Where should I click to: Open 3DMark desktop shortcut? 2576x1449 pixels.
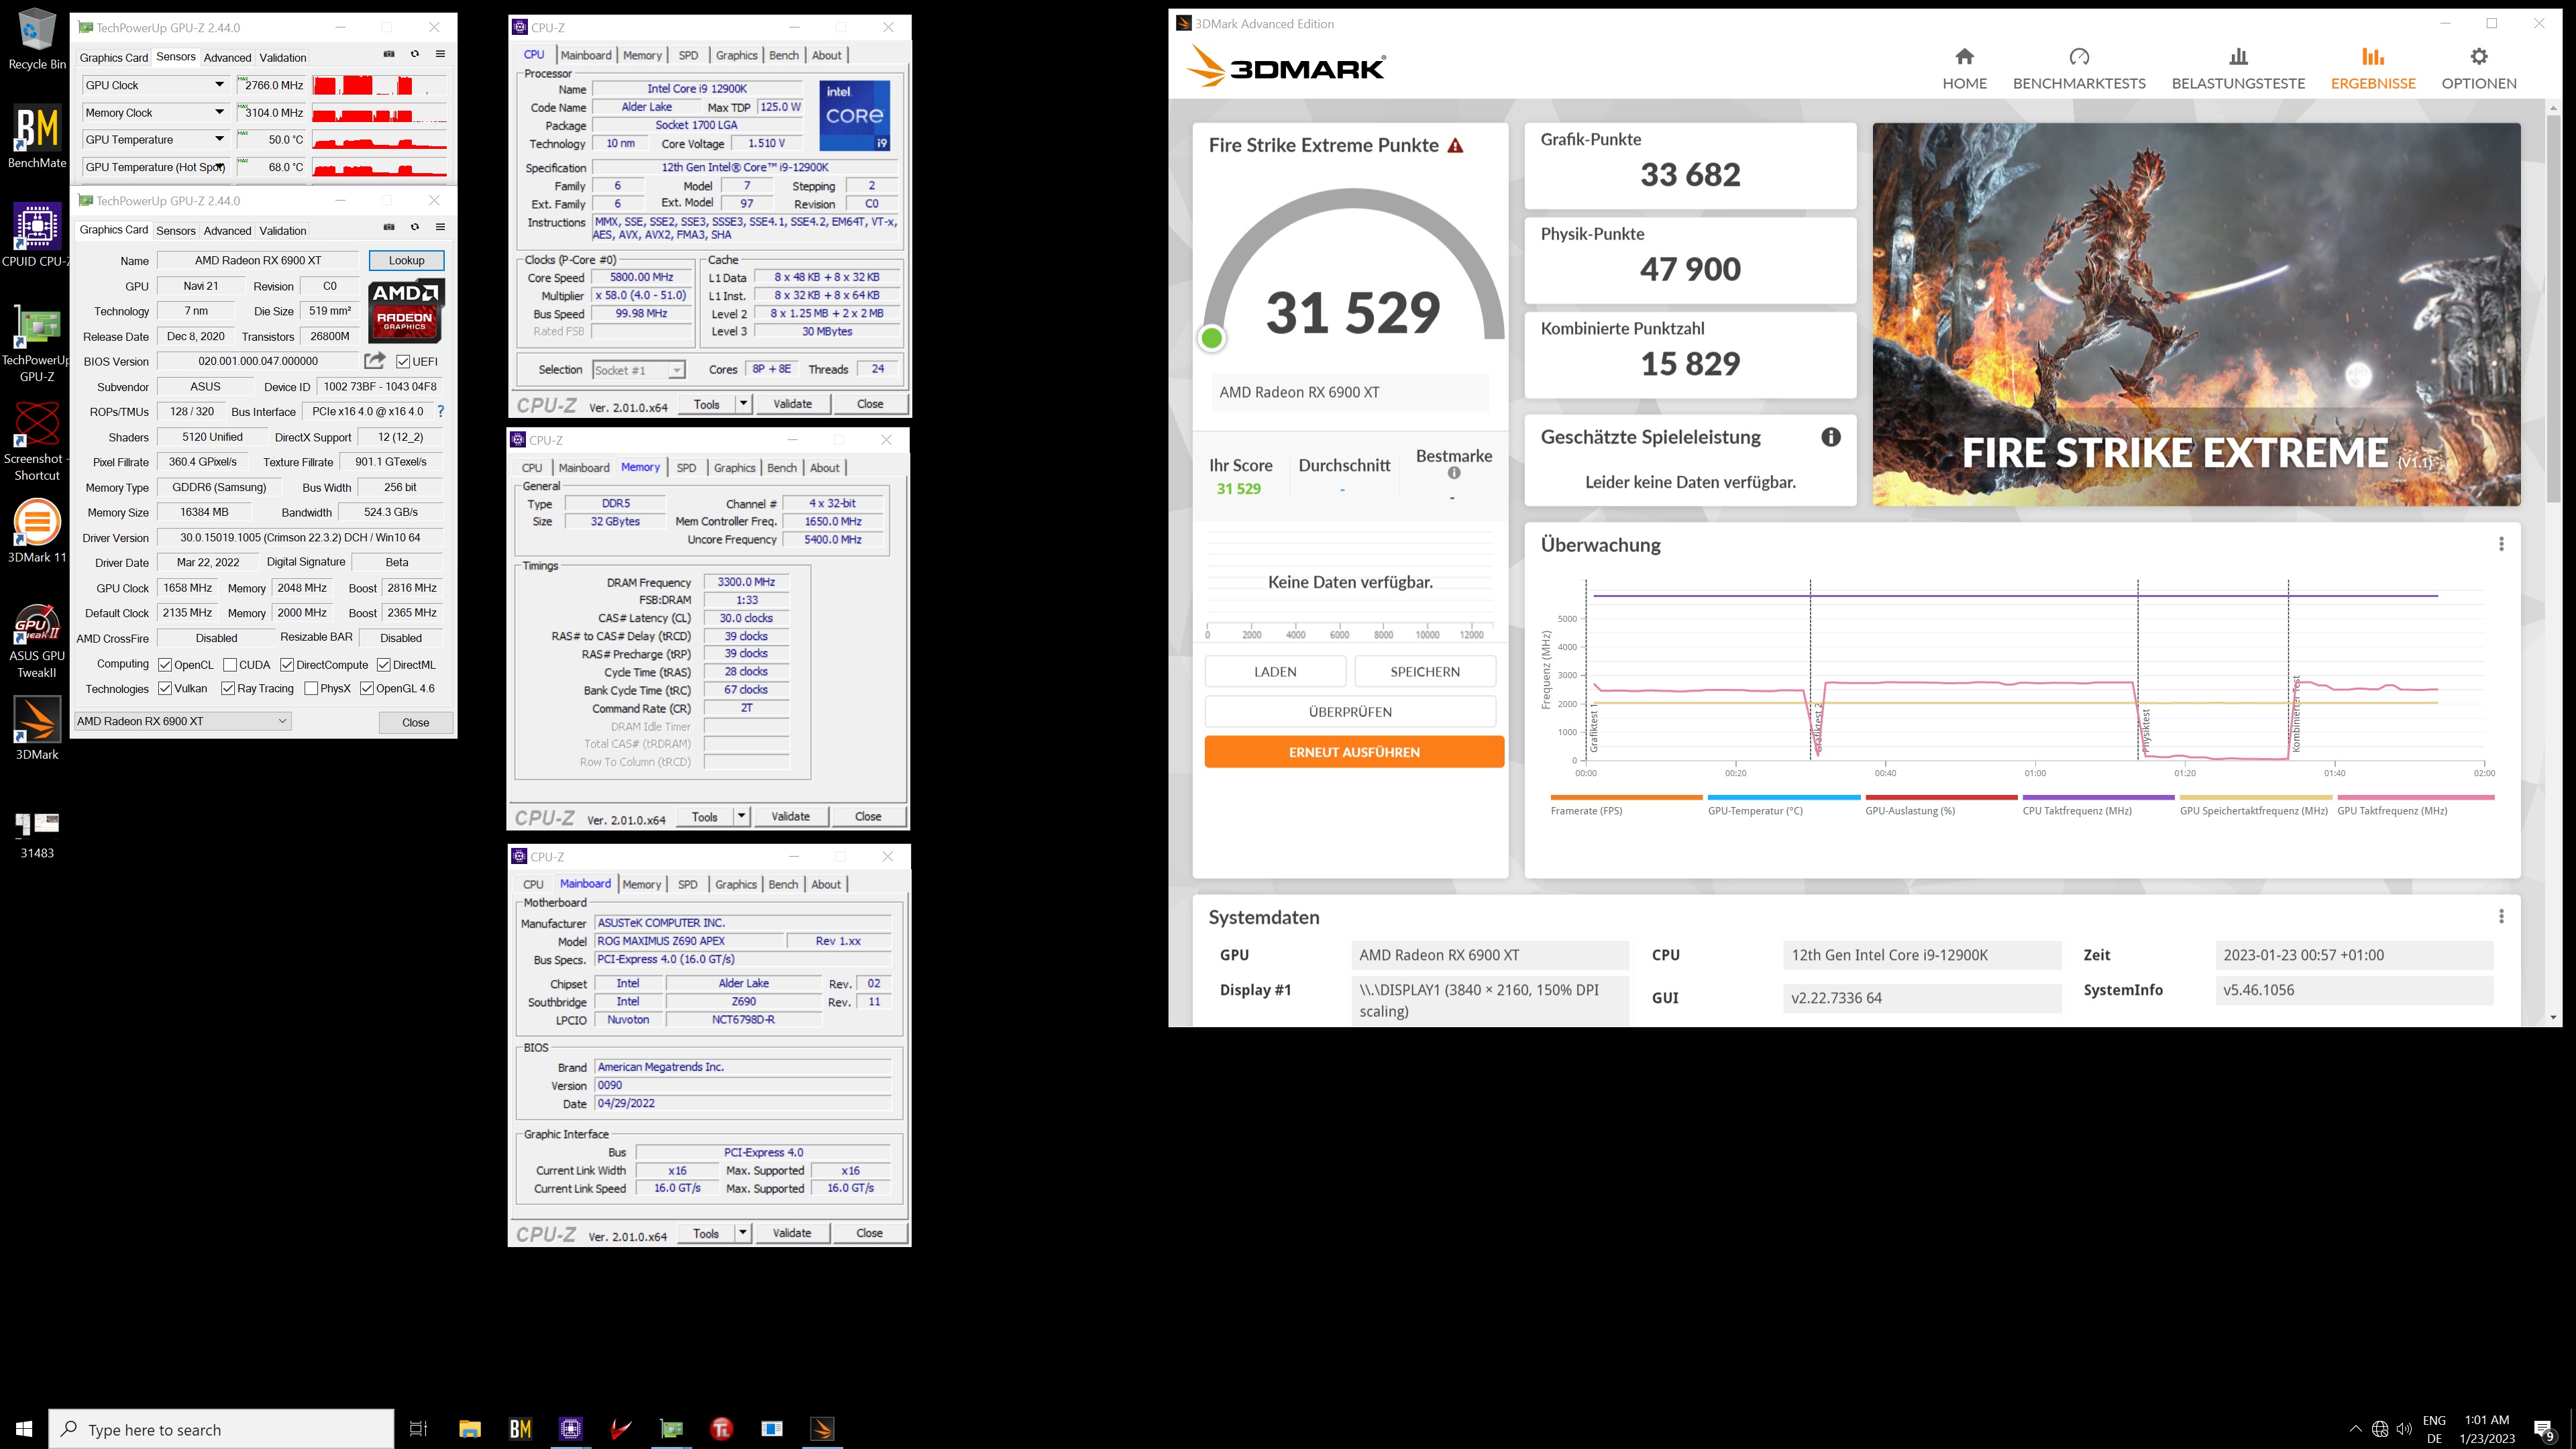tap(37, 728)
